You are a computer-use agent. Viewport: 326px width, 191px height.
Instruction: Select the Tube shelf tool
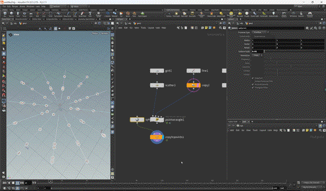point(18,14)
